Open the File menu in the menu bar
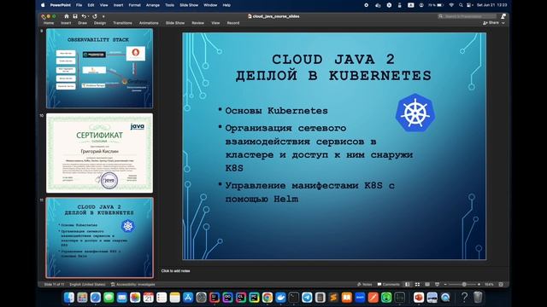The width and height of the screenshot is (547, 307). point(79,5)
